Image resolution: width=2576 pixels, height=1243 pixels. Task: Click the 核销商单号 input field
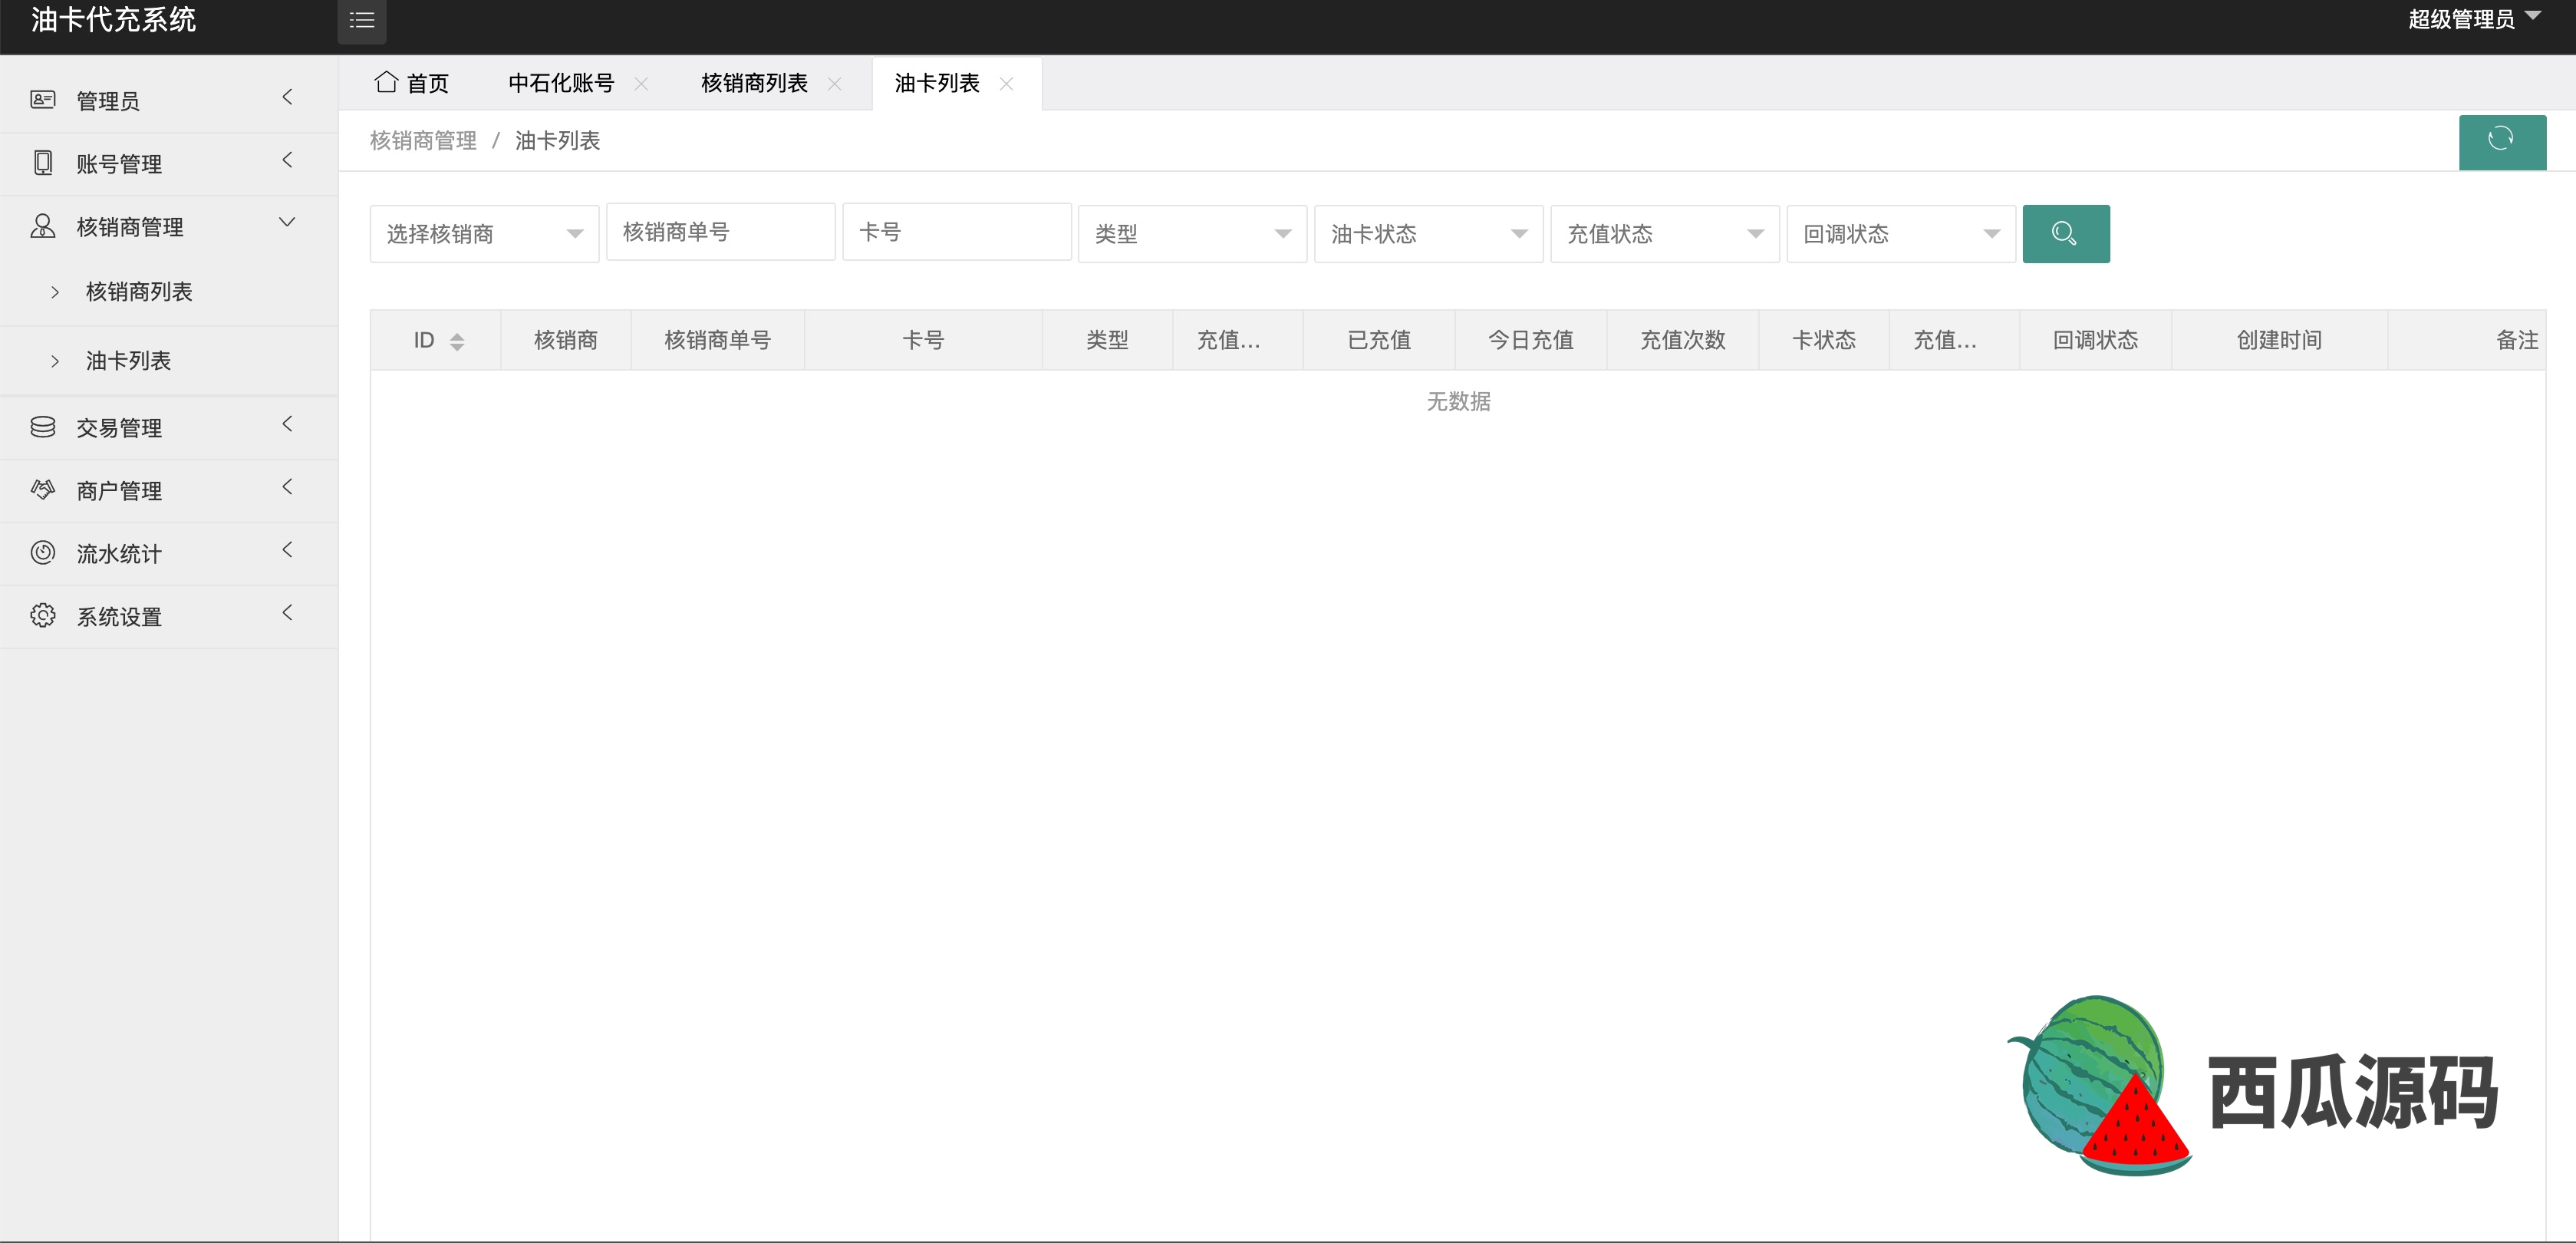[x=720, y=232]
